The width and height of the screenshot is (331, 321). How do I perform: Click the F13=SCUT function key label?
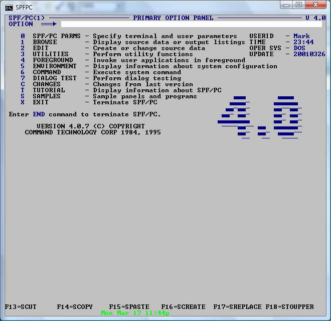pos(21,306)
